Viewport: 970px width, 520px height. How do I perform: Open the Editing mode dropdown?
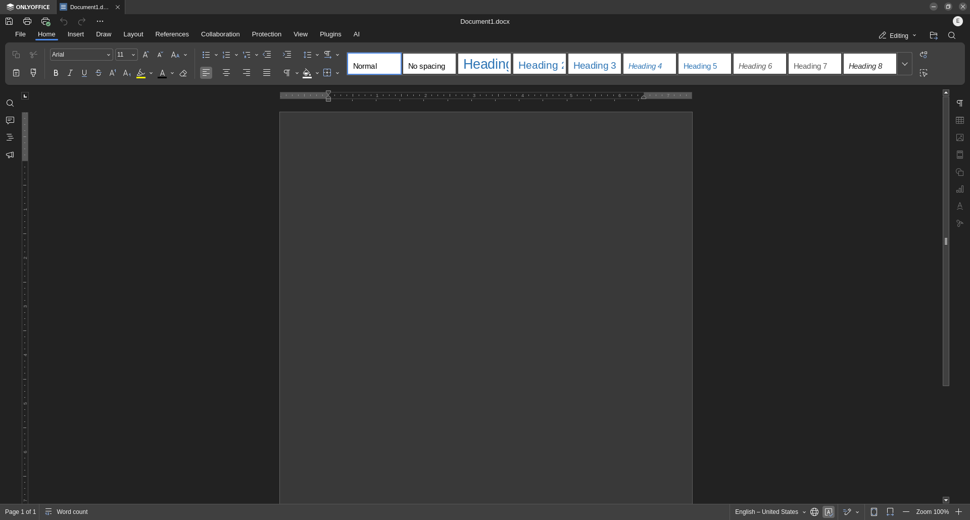pos(897,36)
